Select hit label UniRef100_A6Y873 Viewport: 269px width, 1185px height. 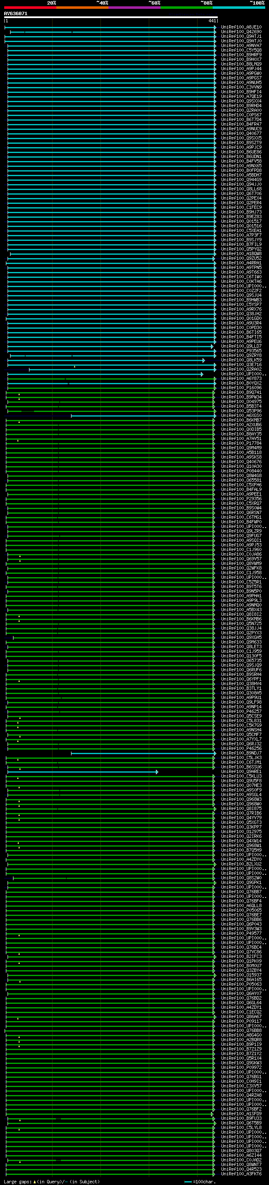241,379
